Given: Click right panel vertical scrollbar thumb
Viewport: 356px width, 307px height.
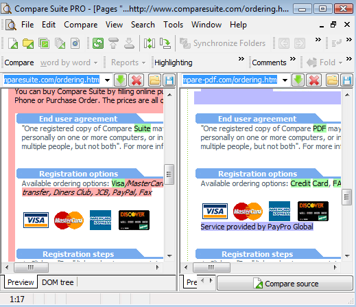Looking at the screenshot, I should tap(346, 197).
